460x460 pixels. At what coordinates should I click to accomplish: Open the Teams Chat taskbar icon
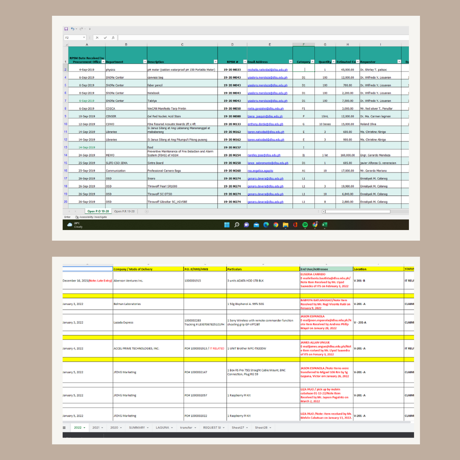pos(247,225)
